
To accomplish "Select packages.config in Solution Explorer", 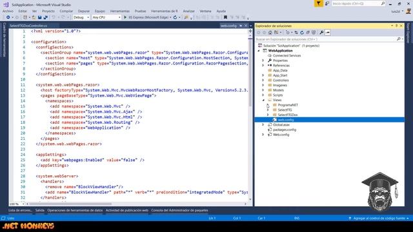I will pyautogui.click(x=285, y=130).
